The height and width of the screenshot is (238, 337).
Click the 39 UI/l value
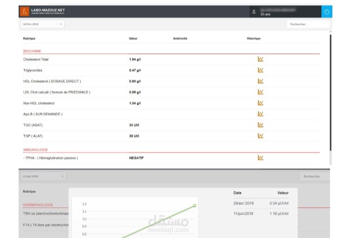[134, 136]
